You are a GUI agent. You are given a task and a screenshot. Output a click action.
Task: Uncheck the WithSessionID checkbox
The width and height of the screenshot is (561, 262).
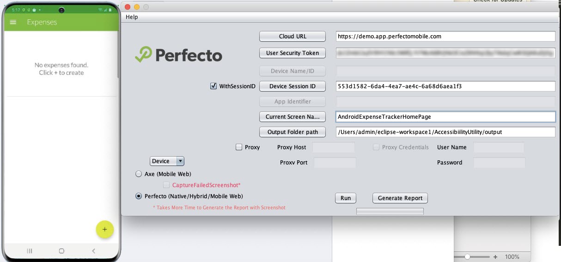(213, 86)
